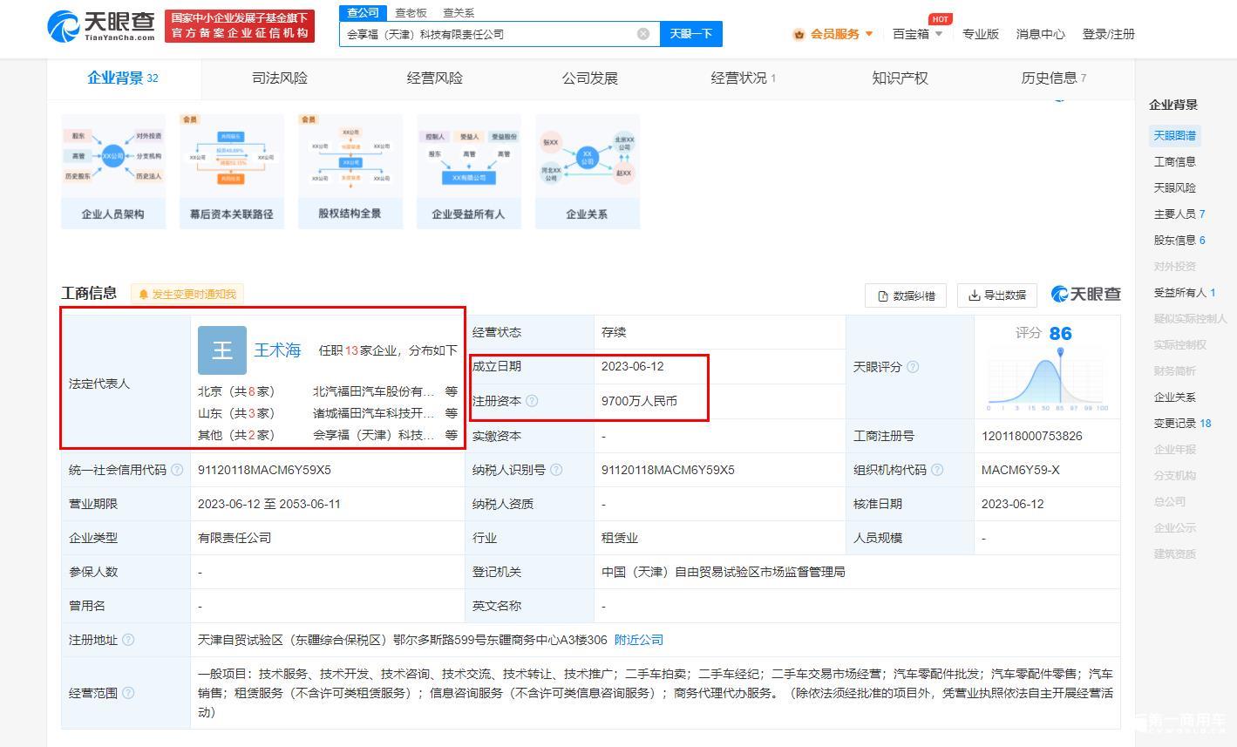Click the help icon beside 纳税人识别号
The height and width of the screenshot is (747, 1237).
pos(556,470)
